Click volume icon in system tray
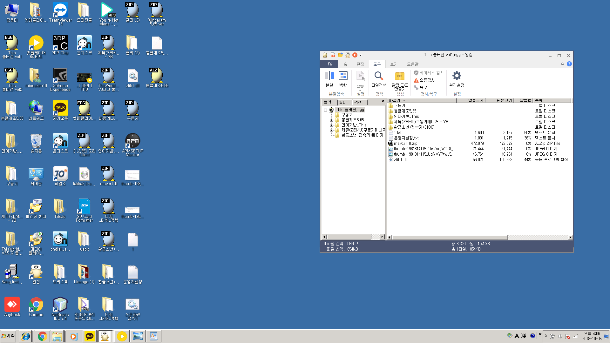The height and width of the screenshot is (343, 610). [560, 336]
